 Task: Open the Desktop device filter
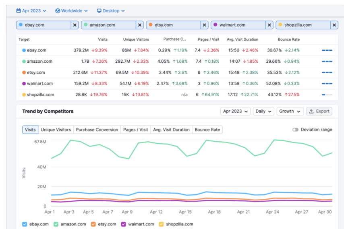(111, 11)
